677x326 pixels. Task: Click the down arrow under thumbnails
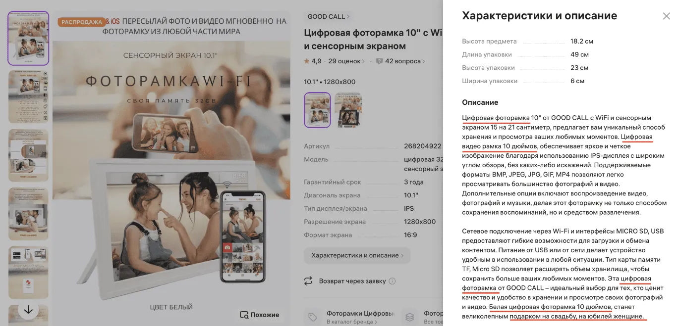tap(28, 310)
